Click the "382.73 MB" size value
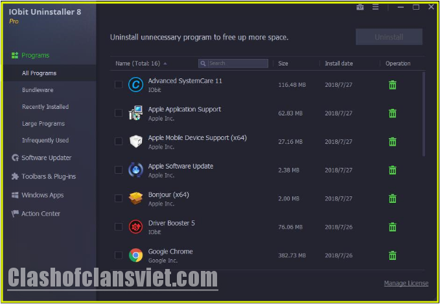The height and width of the screenshot is (304, 440). [292, 255]
